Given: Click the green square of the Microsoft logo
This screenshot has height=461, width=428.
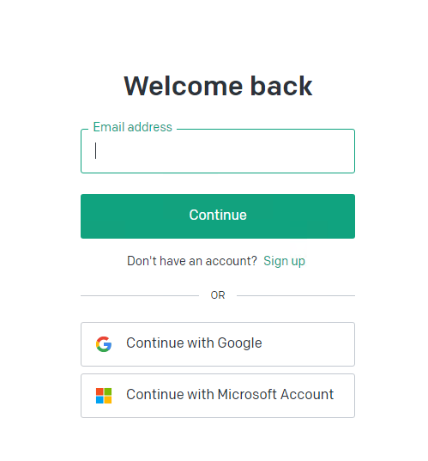Looking at the screenshot, I should pos(108,391).
